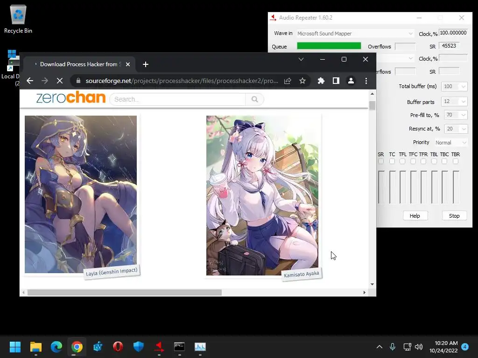The width and height of the screenshot is (478, 358).
Task: Open the Recycle Bin desktop icon
Action: (18, 19)
